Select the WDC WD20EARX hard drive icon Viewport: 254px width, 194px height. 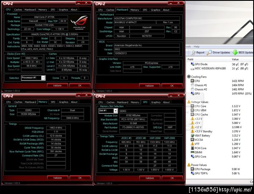click(x=193, y=69)
